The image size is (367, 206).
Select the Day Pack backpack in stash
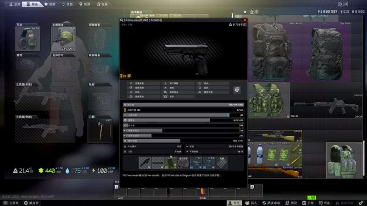pos(326,52)
